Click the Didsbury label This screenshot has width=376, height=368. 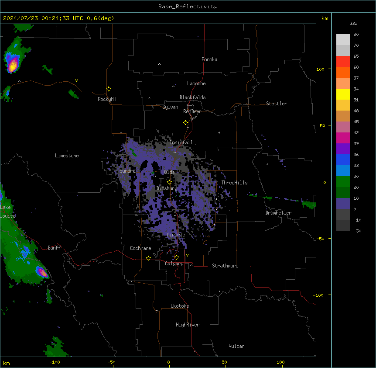[167, 188]
